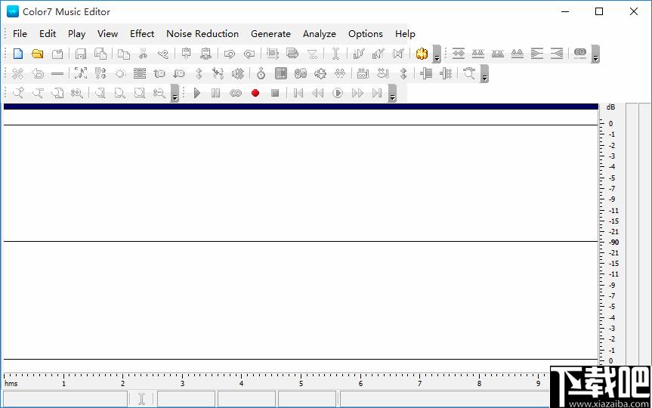Expand overflow arrow after the playback controls
The height and width of the screenshot is (408, 652).
pyautogui.click(x=392, y=93)
